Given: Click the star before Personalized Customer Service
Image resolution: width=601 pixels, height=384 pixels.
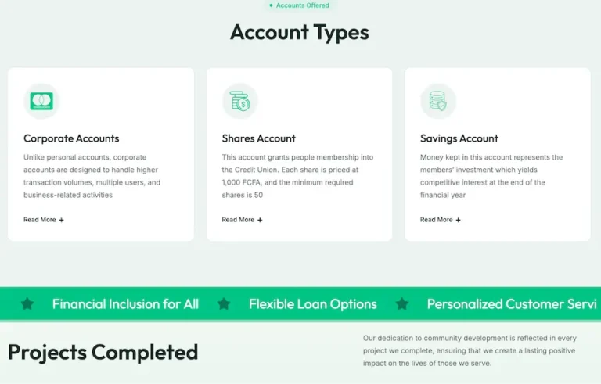Looking at the screenshot, I should point(402,304).
